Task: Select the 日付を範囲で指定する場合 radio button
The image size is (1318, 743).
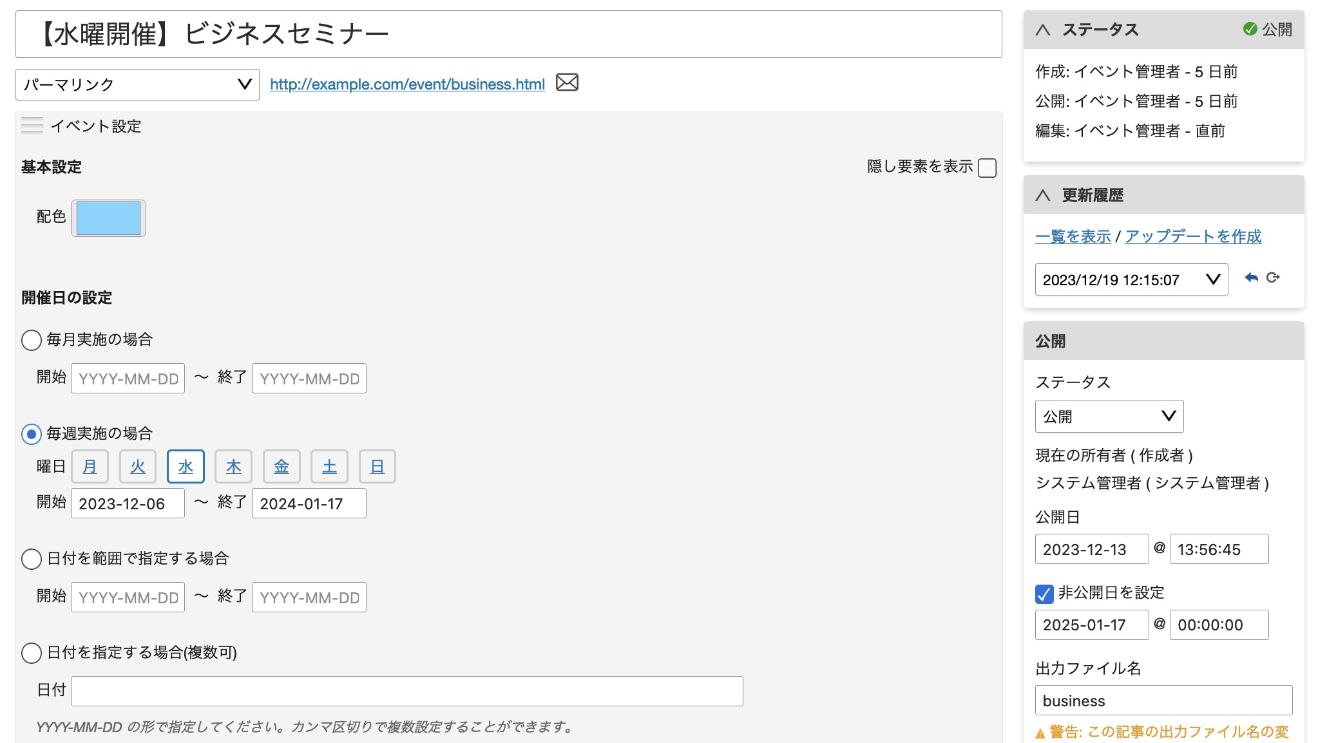Action: tap(32, 559)
